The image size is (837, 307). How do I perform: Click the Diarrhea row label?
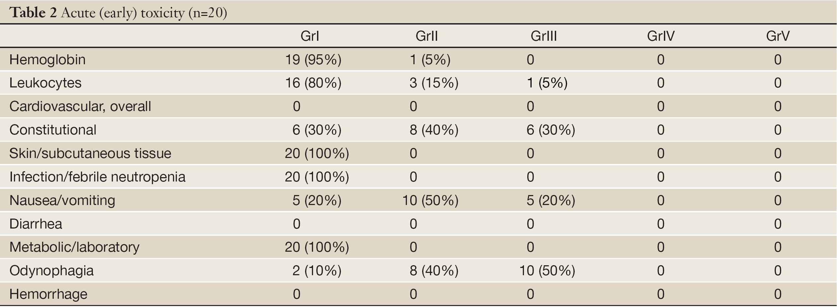(x=36, y=224)
